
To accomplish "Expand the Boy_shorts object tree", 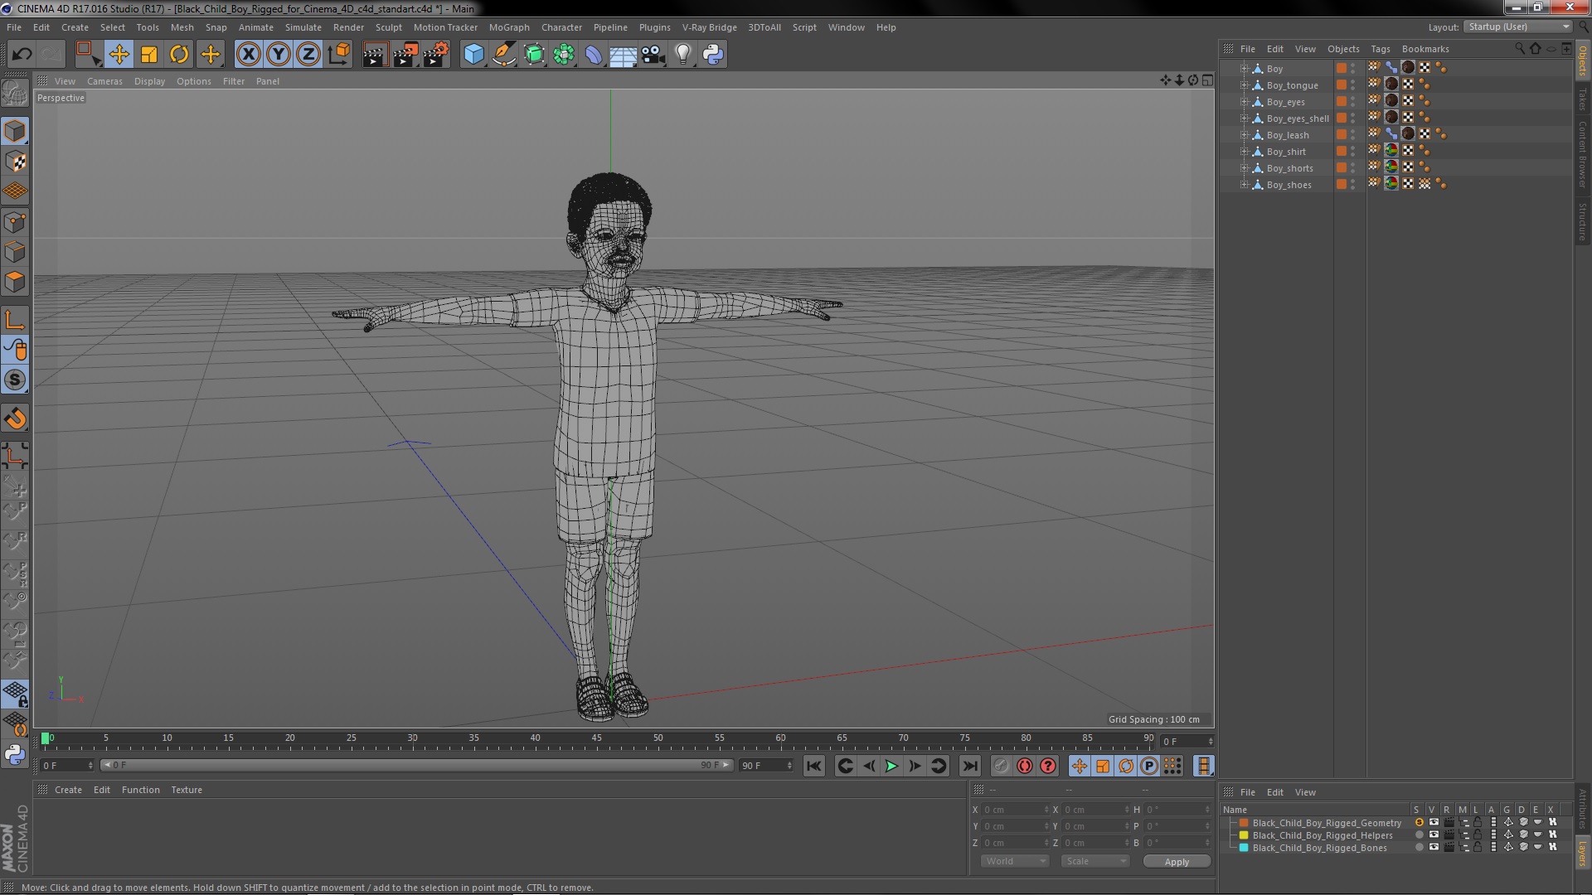I will click(1244, 168).
